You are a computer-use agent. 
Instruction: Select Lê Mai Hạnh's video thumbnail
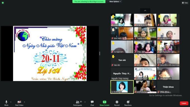tap(168, 34)
